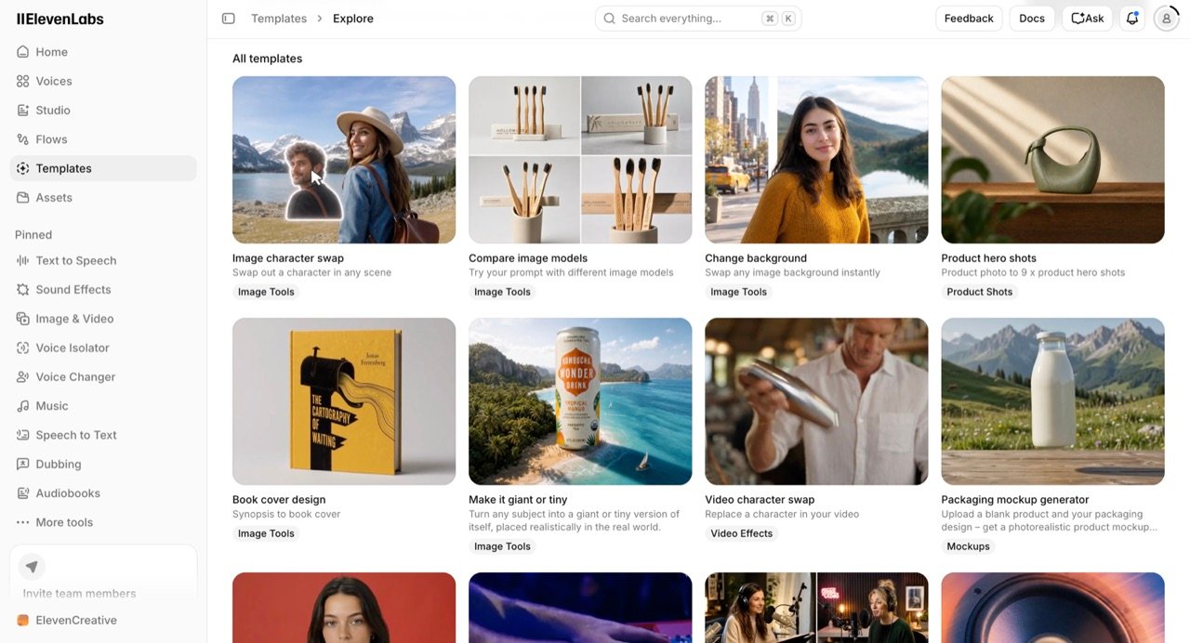
Task: Click the ElevenLabs logo
Action: click(60, 19)
